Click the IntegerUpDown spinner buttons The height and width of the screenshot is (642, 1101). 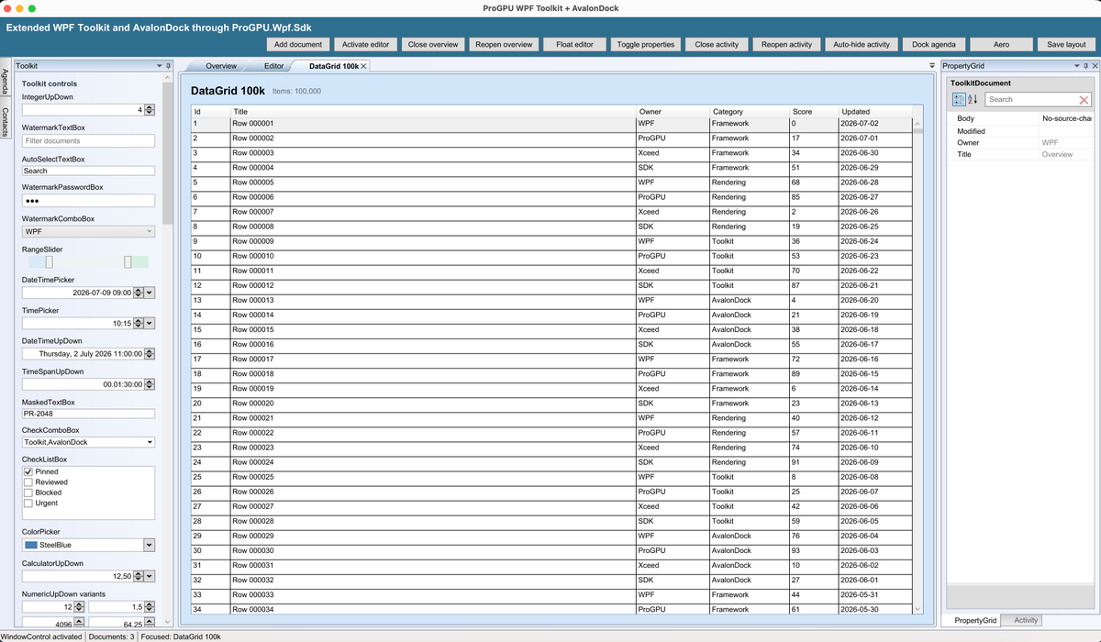click(150, 109)
